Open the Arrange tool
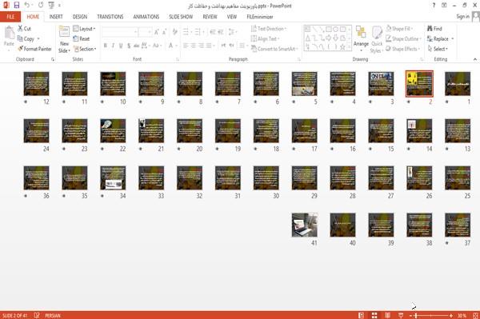Image resolution: width=480 pixels, height=319 pixels. pos(361,38)
